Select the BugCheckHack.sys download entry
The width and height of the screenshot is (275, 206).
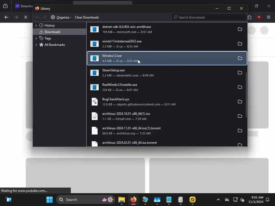(x=167, y=102)
